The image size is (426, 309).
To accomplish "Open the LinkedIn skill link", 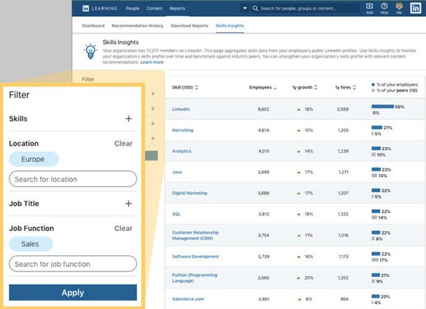I will click(x=180, y=109).
